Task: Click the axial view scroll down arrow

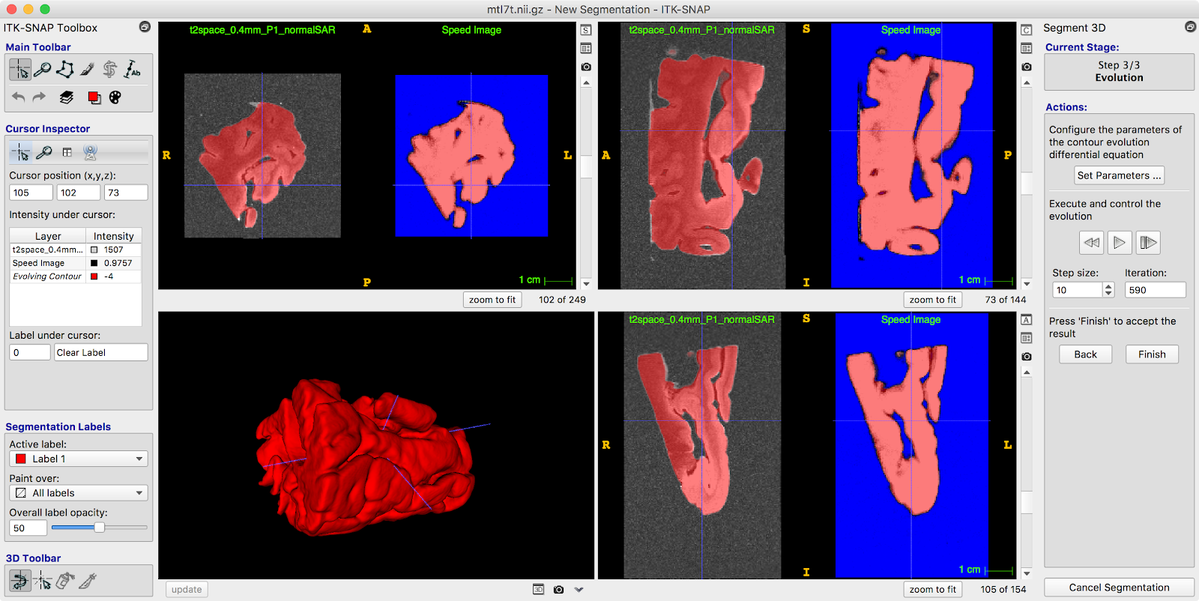Action: point(586,284)
